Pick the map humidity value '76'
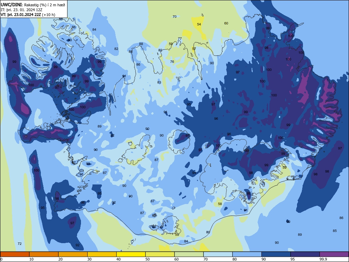 click(x=172, y=62)
